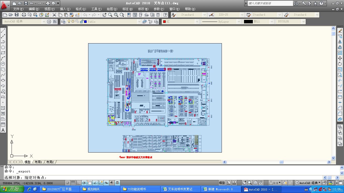Click the Workspace Settings gear icon

tap(49, 22)
